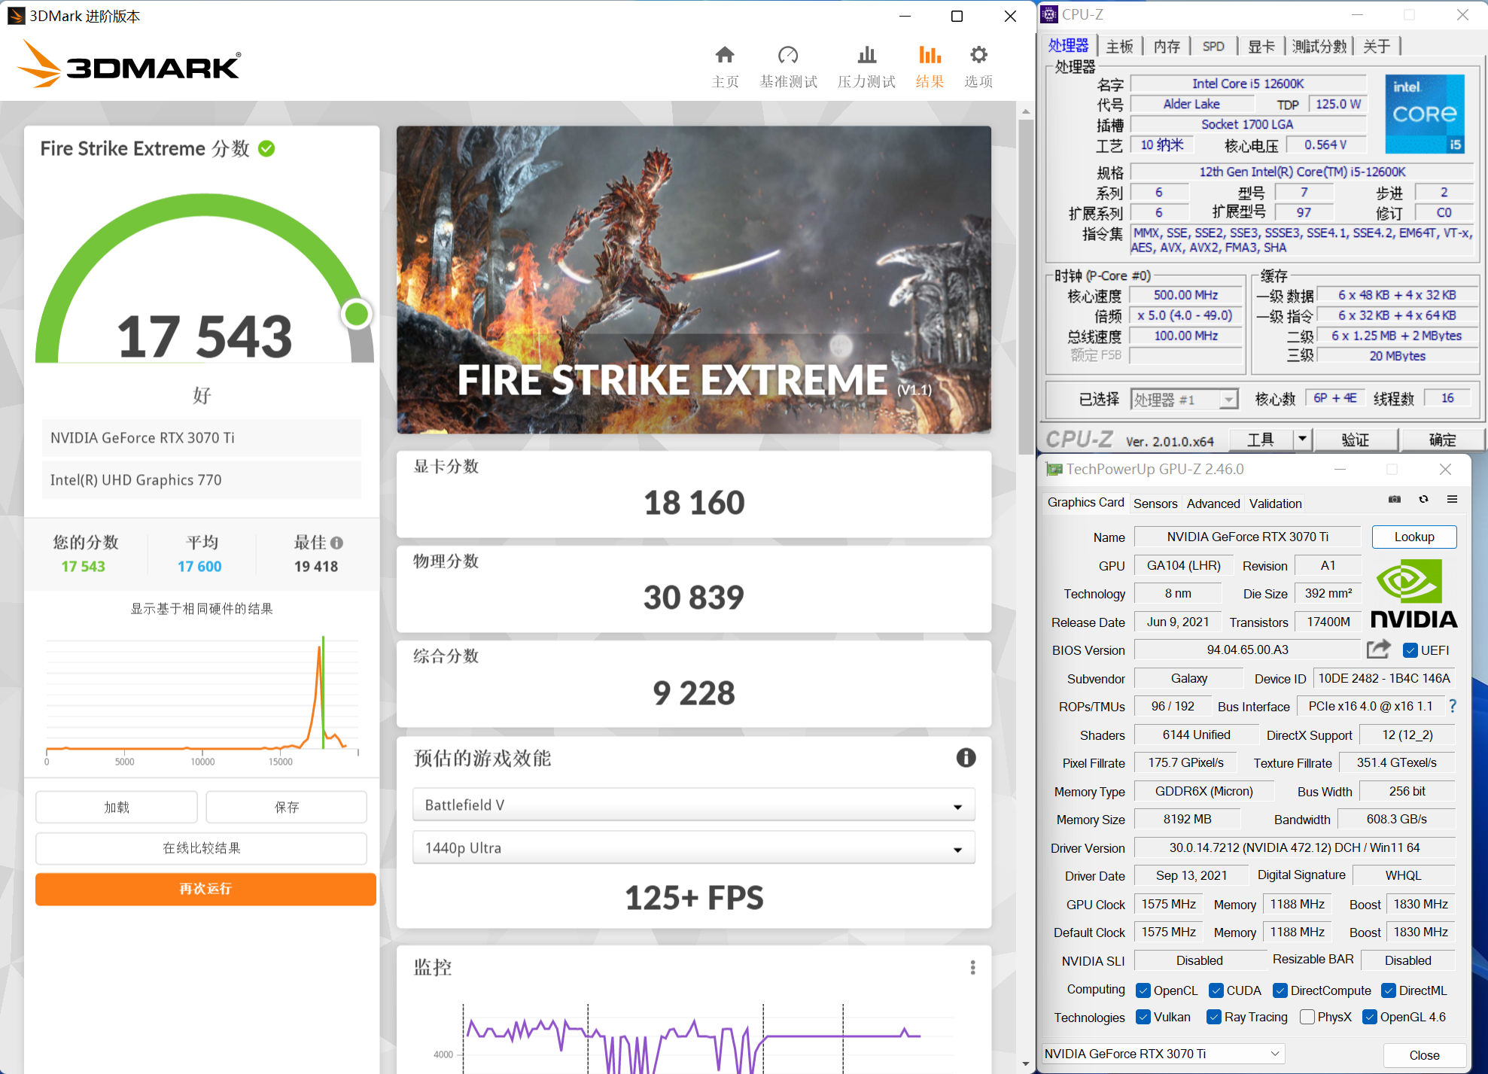
Task: Expand the 1440p Ultra resolution dropdown
Action: click(x=693, y=848)
